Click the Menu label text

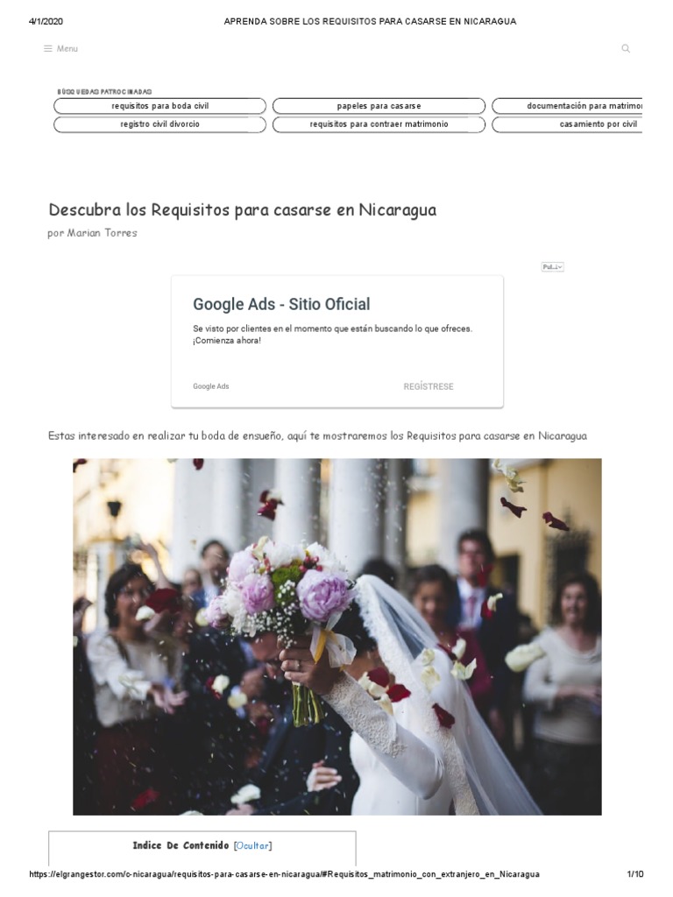click(67, 49)
